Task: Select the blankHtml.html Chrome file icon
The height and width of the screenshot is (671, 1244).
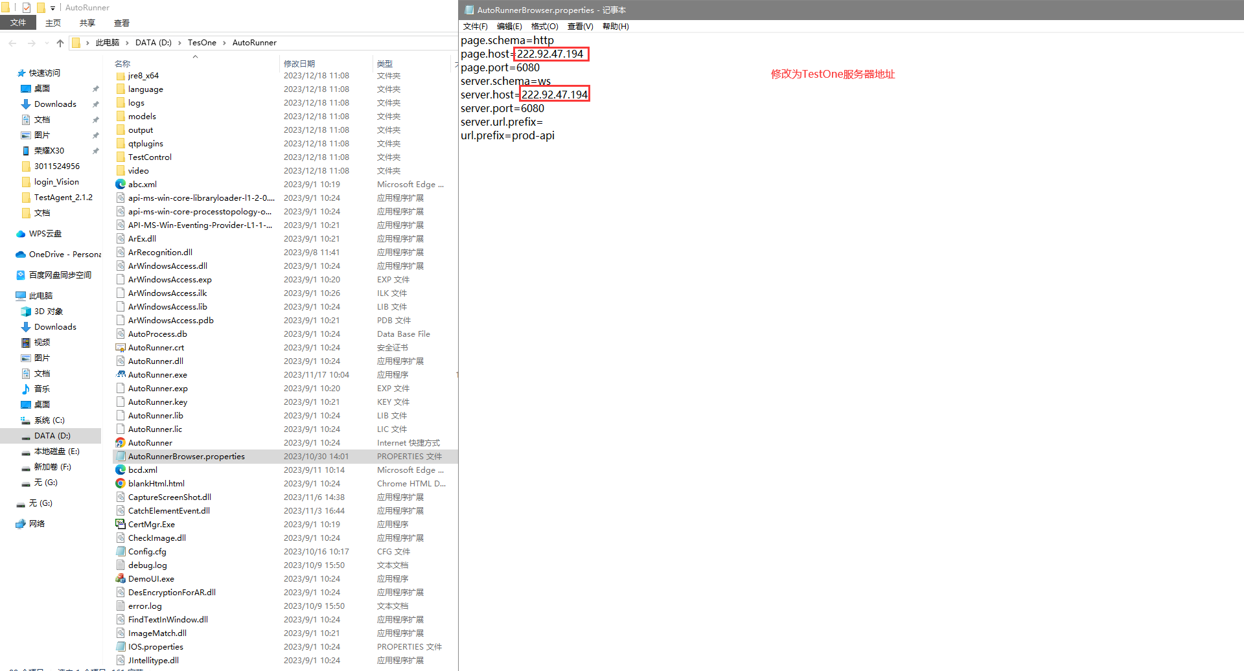Action: click(121, 483)
